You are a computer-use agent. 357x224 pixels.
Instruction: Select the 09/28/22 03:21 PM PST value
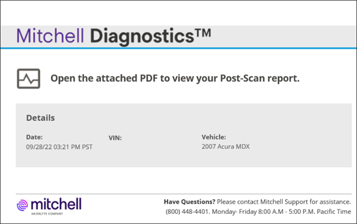pos(59,147)
